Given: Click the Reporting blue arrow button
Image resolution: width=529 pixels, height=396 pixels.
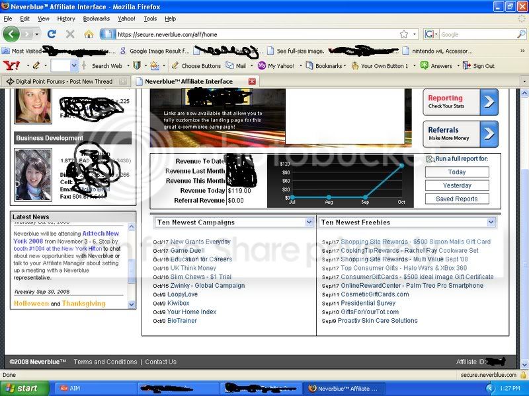Looking at the screenshot, I should point(489,102).
